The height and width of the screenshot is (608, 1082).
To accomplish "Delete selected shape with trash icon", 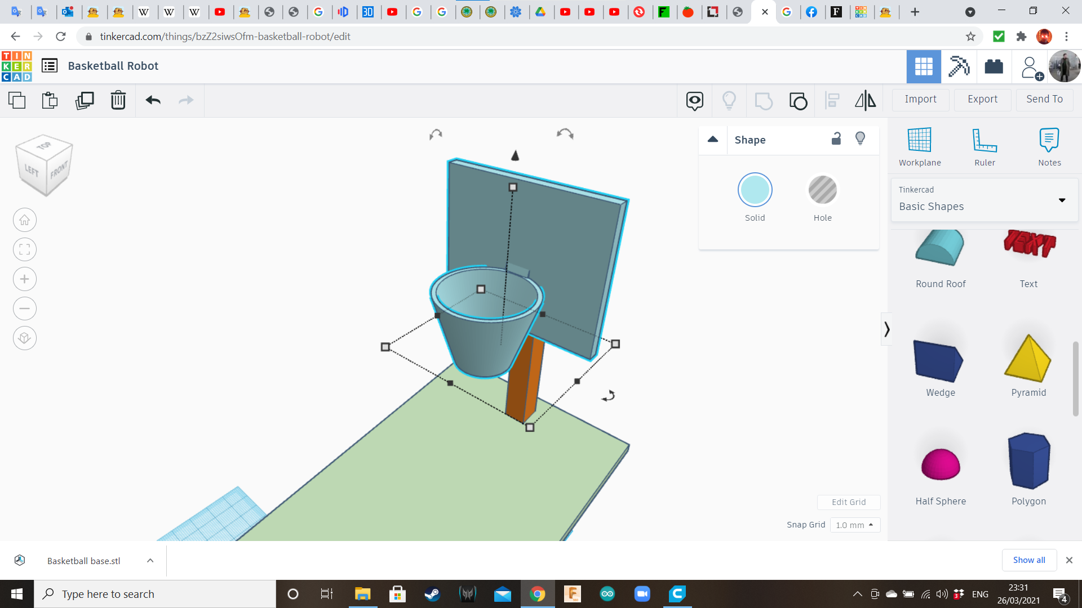I will [118, 101].
